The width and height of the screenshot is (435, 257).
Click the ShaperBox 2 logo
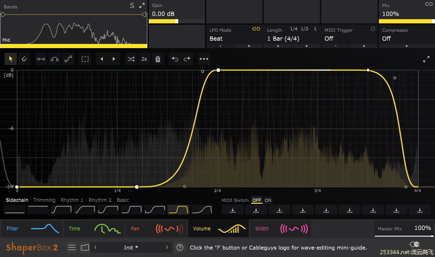pos(32,247)
